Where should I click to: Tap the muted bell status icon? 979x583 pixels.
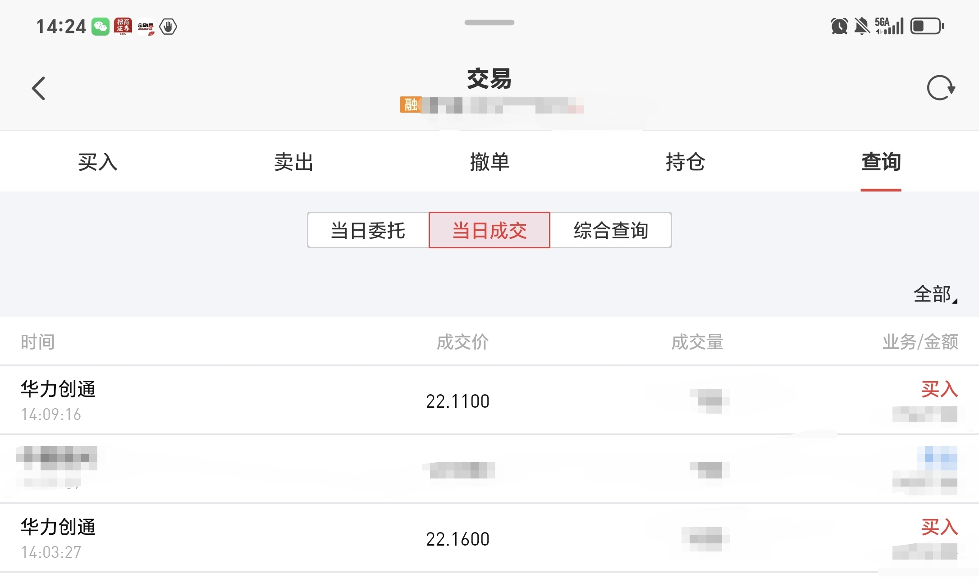tap(862, 26)
